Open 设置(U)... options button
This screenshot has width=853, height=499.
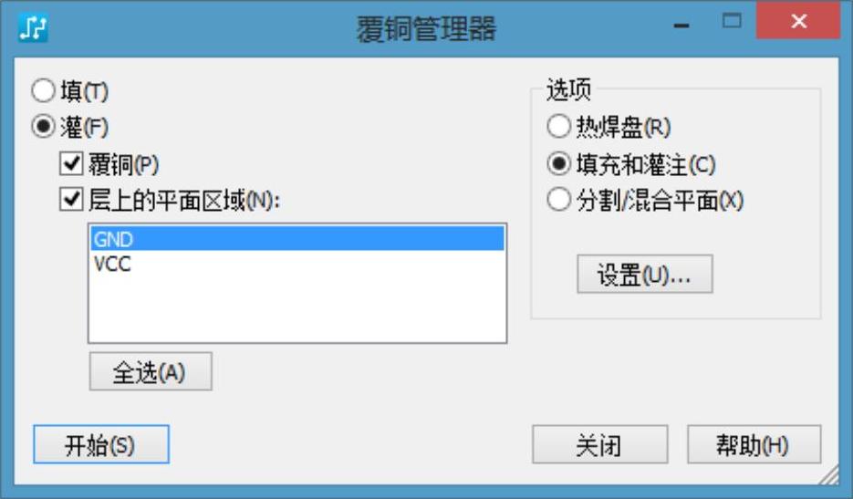click(x=645, y=274)
